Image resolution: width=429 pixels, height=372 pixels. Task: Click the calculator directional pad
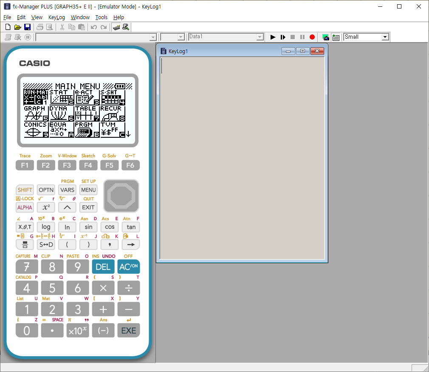(121, 196)
